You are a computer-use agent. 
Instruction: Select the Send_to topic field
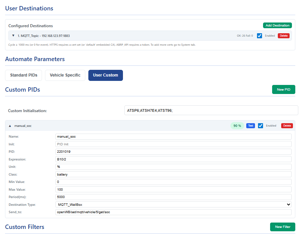coord(173,212)
